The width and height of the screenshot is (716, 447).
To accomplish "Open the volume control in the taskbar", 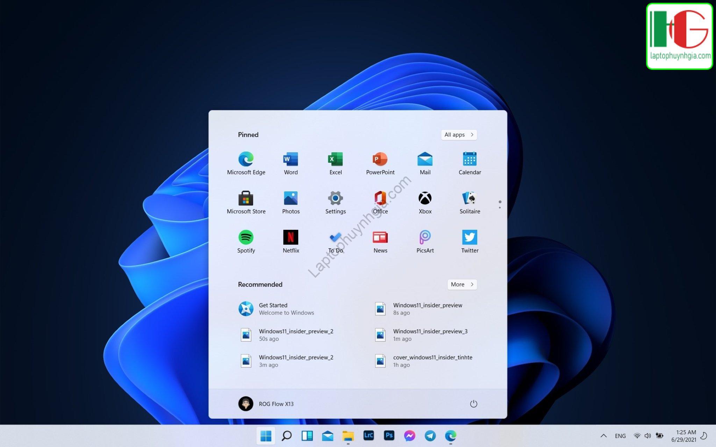I will [648, 435].
